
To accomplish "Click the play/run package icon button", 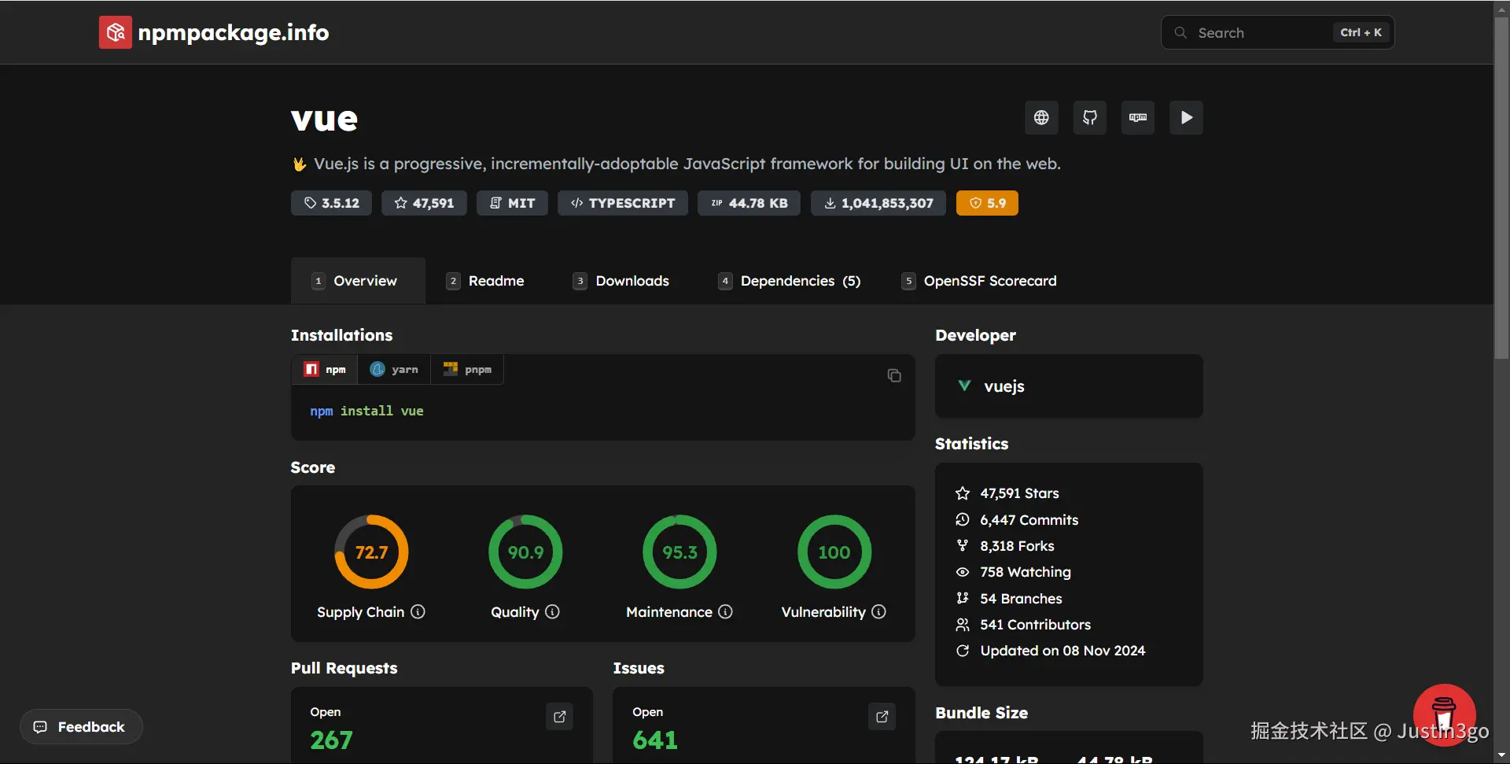I will coord(1186,118).
